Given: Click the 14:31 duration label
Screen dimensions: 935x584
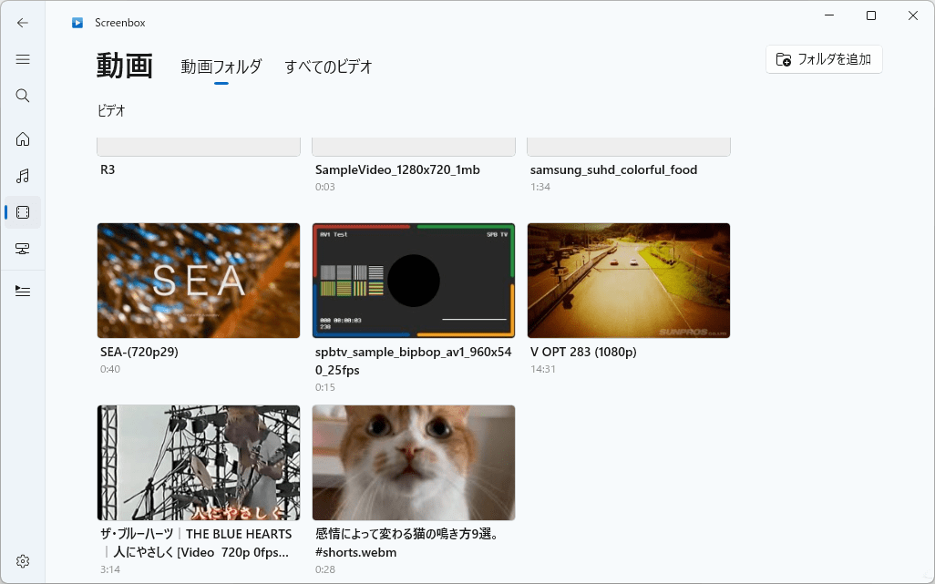Looking at the screenshot, I should 542,370.
